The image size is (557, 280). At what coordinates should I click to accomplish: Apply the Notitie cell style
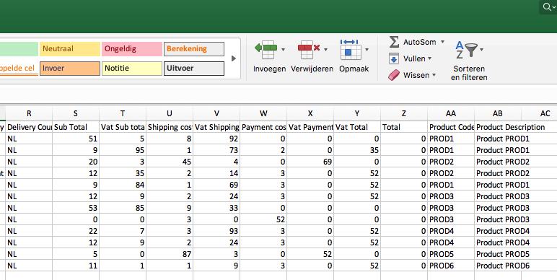click(x=132, y=69)
